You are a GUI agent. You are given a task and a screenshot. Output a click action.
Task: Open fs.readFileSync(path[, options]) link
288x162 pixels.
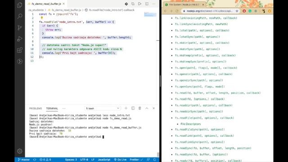pos(200,130)
